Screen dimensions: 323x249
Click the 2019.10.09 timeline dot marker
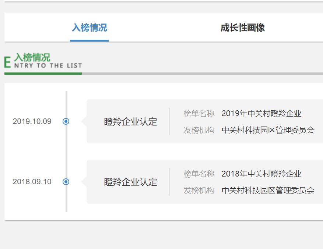(x=66, y=121)
